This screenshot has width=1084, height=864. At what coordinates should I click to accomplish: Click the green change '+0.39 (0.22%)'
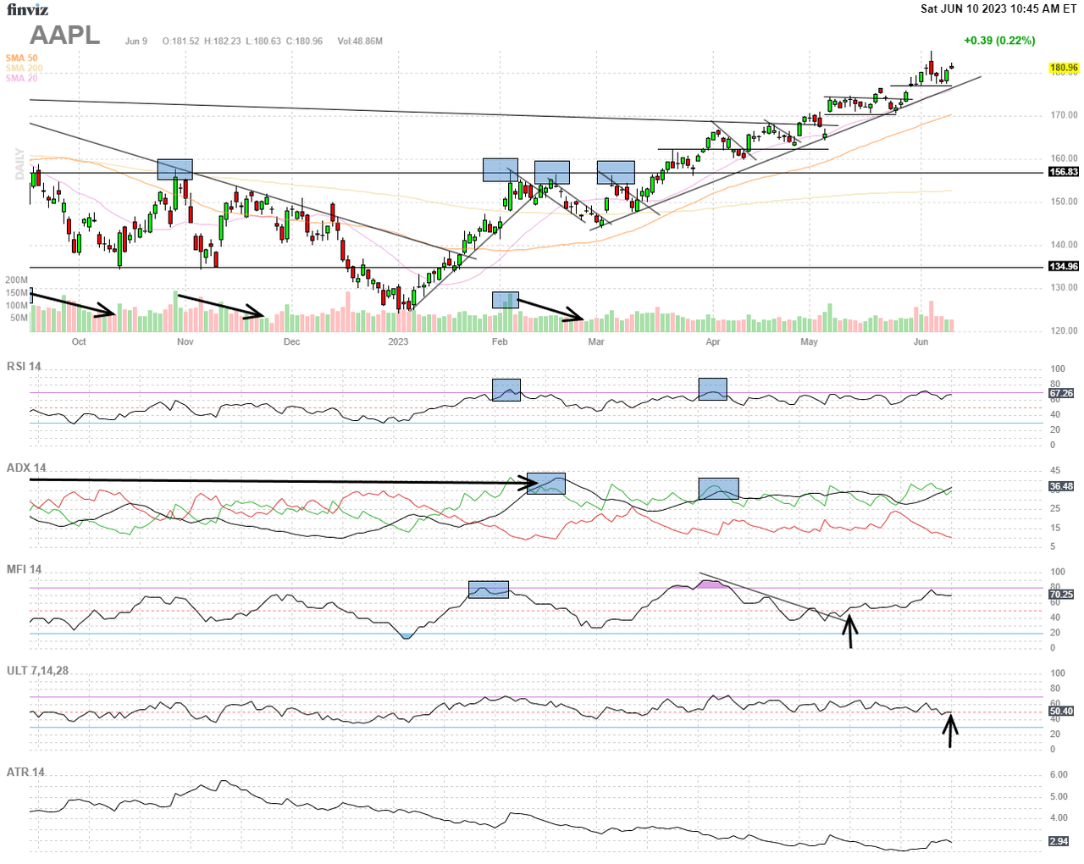point(999,41)
